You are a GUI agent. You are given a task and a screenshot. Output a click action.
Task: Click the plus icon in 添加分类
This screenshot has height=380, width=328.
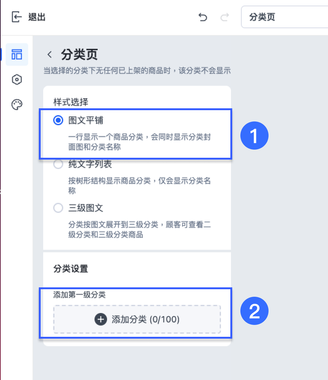[100, 319]
